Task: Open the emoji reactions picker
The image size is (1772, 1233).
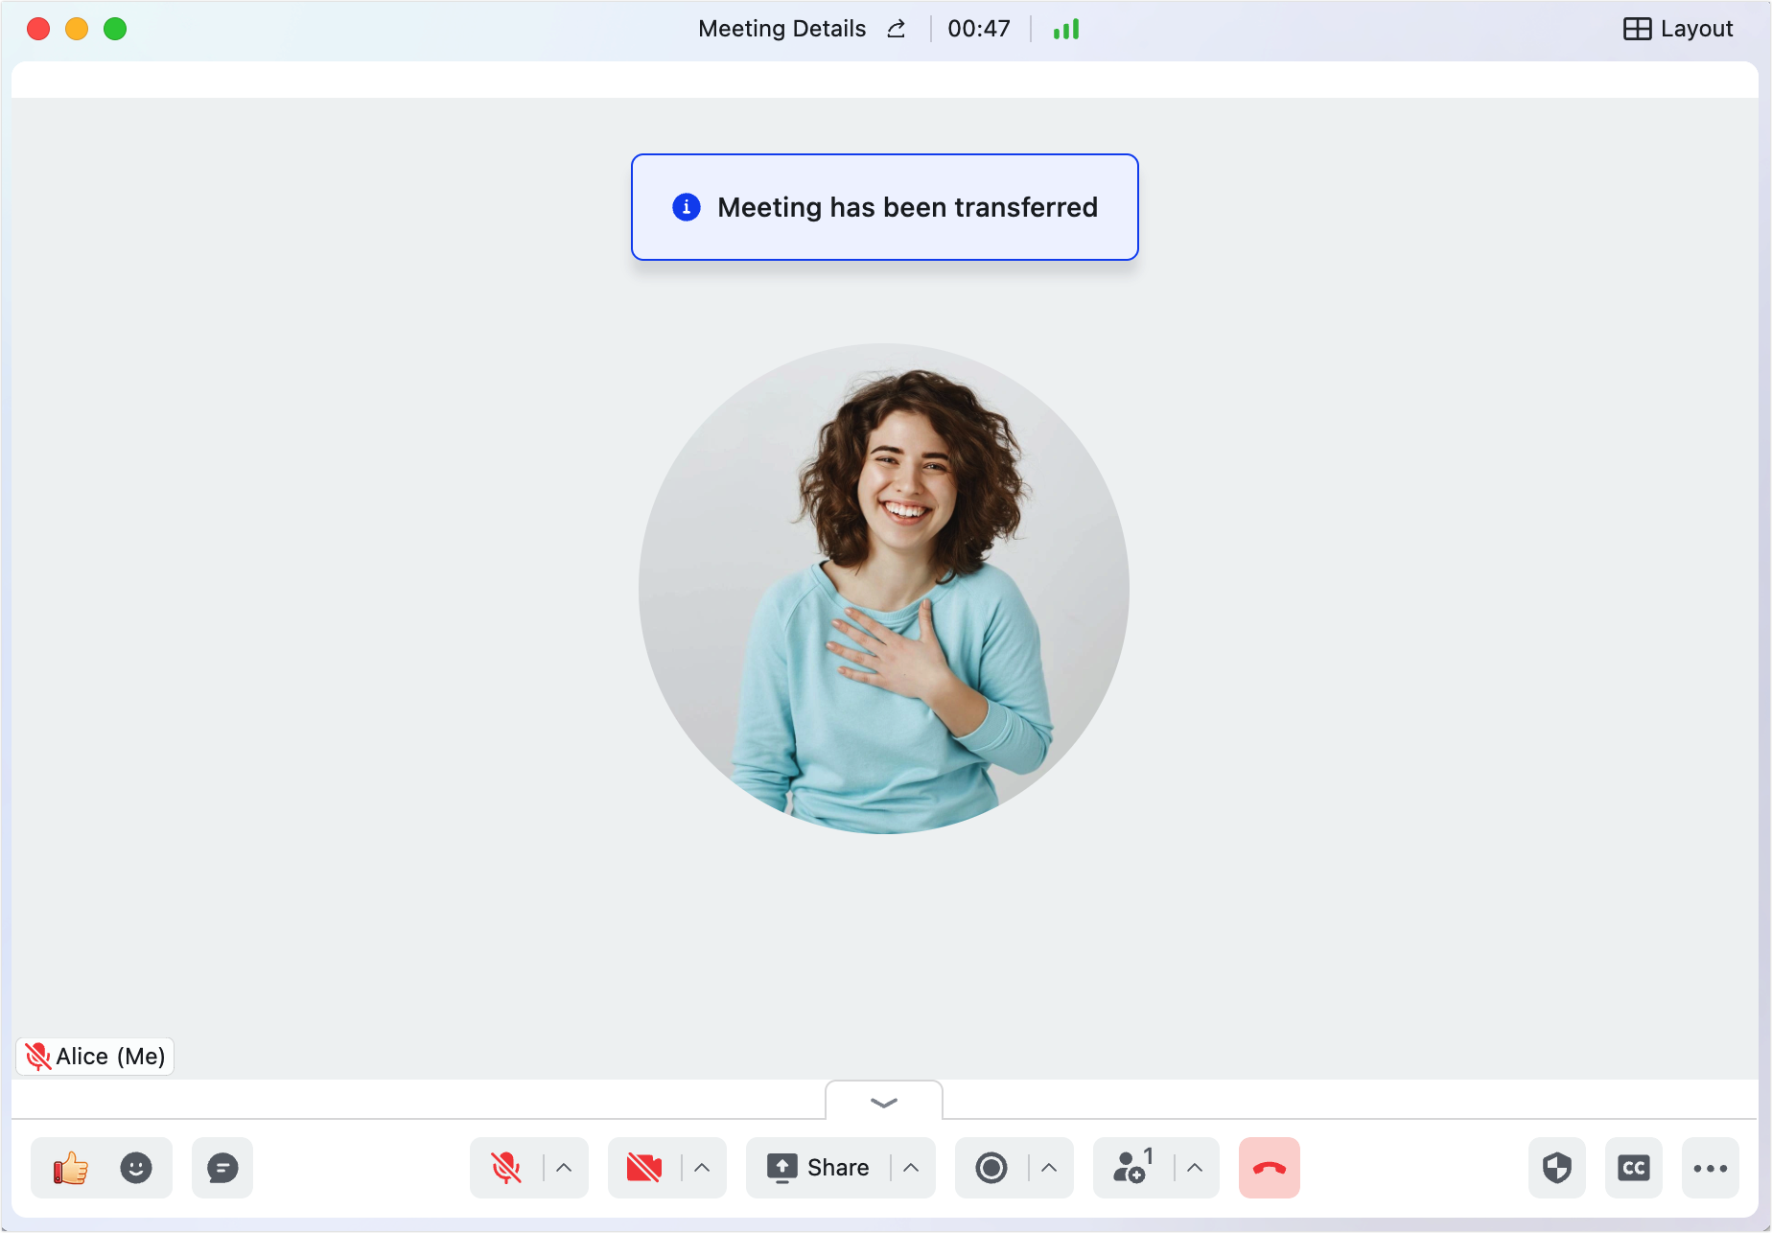Action: coord(135,1168)
